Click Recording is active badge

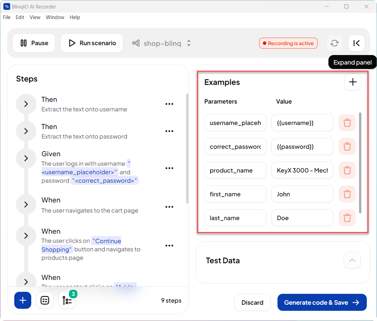pyautogui.click(x=288, y=43)
